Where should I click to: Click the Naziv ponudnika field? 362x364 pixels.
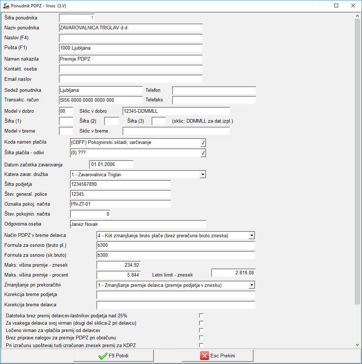click(131, 28)
